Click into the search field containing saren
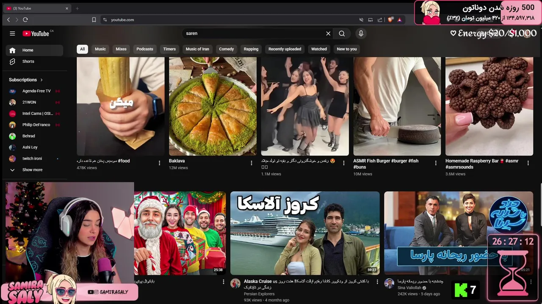The height and width of the screenshot is (304, 542). (254, 33)
